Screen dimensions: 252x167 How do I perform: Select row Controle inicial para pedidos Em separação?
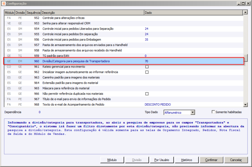pos(123,34)
